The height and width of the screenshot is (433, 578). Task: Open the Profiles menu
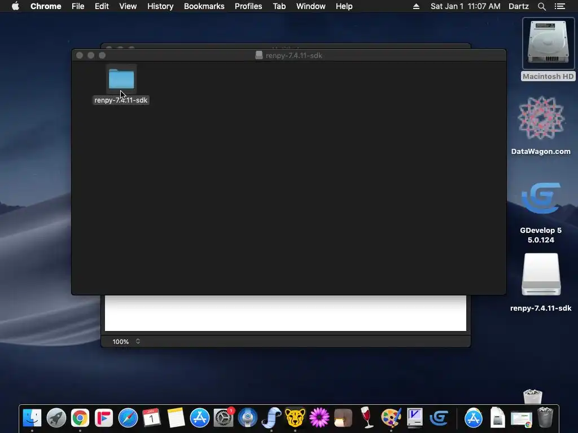click(x=248, y=6)
